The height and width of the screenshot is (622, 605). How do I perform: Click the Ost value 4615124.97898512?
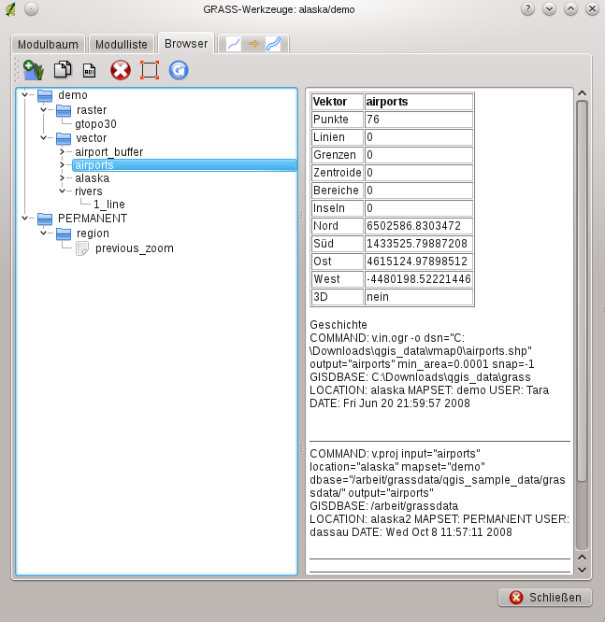pyautogui.click(x=419, y=262)
